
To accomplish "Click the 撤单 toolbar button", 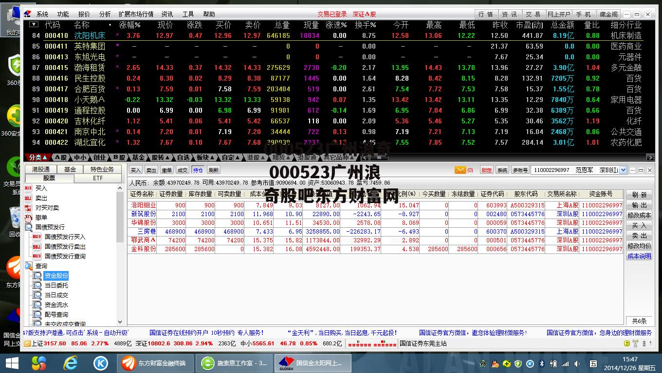I will pos(167,170).
